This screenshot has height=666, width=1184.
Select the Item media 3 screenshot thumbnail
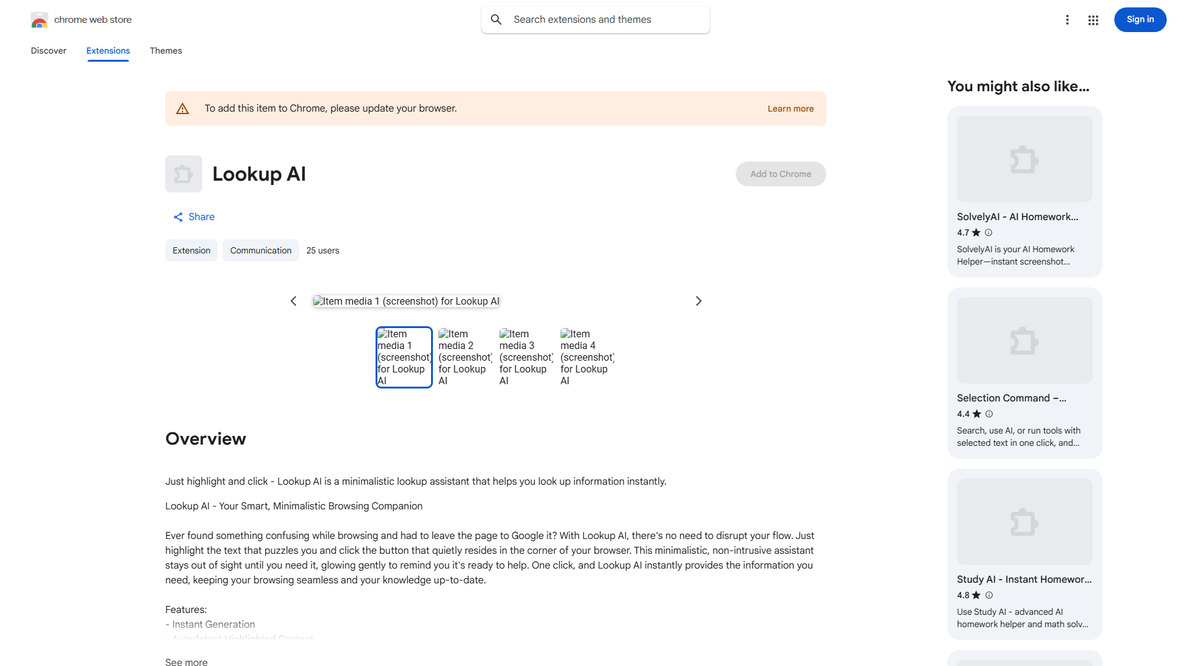pyautogui.click(x=525, y=357)
